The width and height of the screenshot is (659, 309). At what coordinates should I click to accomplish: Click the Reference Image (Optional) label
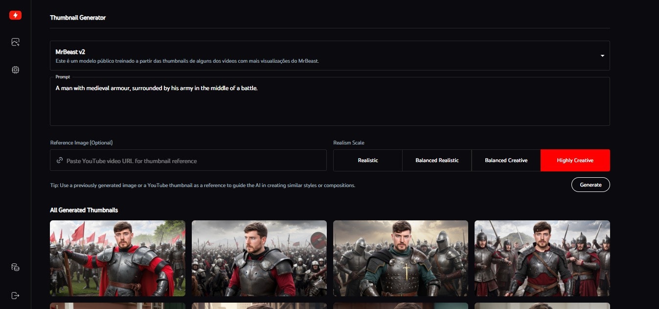[81, 143]
